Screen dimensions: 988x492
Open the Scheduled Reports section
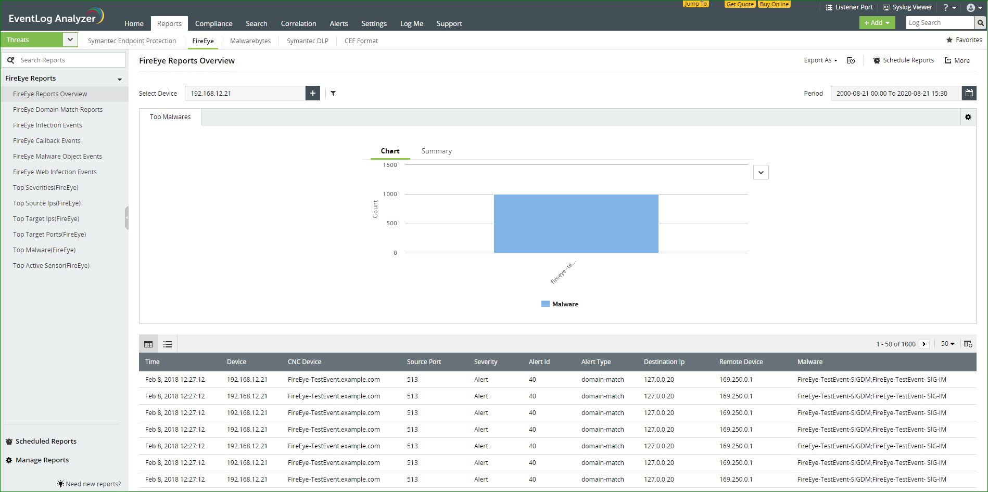[x=46, y=441]
